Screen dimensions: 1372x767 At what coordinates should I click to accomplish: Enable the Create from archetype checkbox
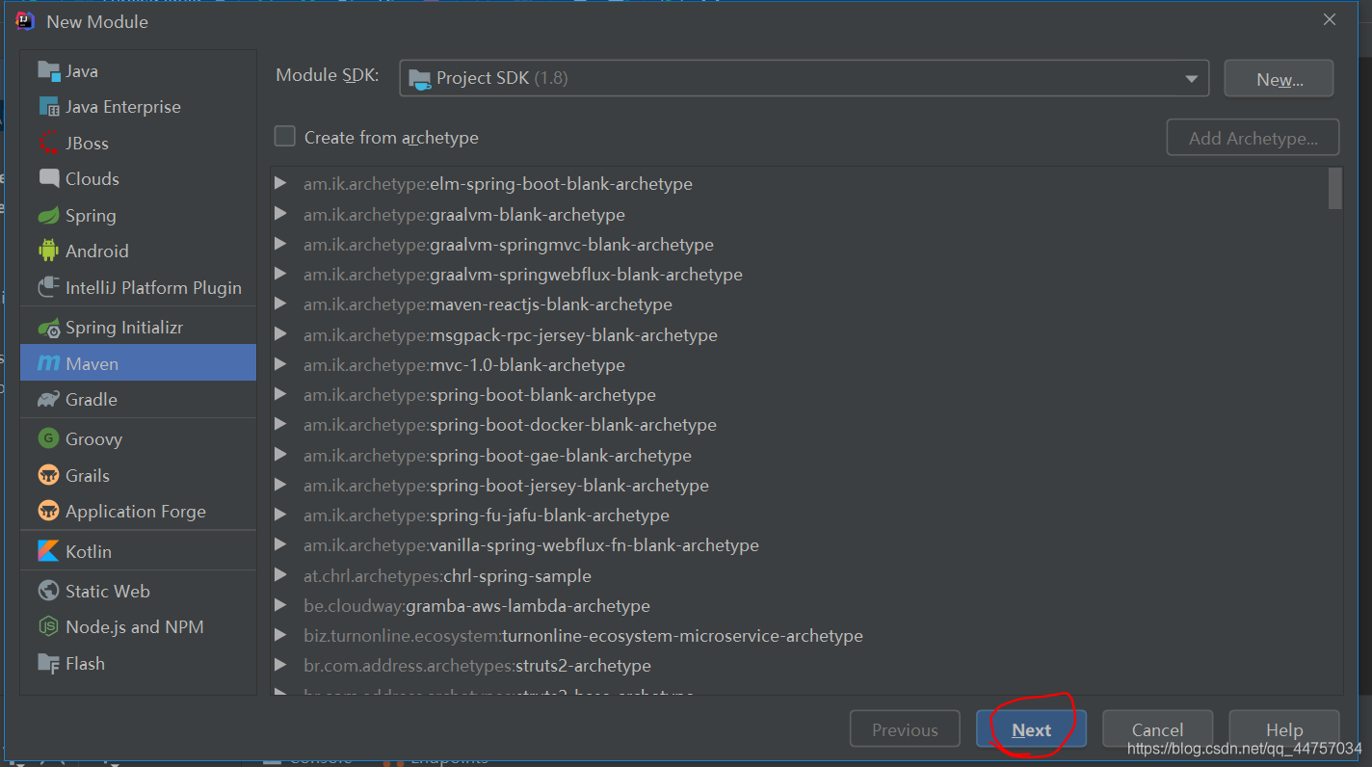tap(284, 137)
